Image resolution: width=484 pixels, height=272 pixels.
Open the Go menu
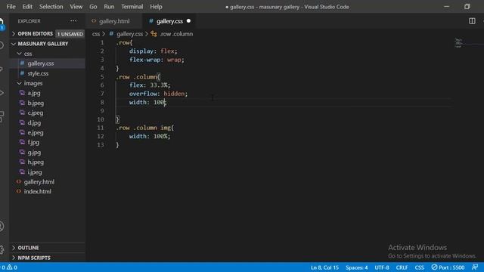[x=93, y=7]
